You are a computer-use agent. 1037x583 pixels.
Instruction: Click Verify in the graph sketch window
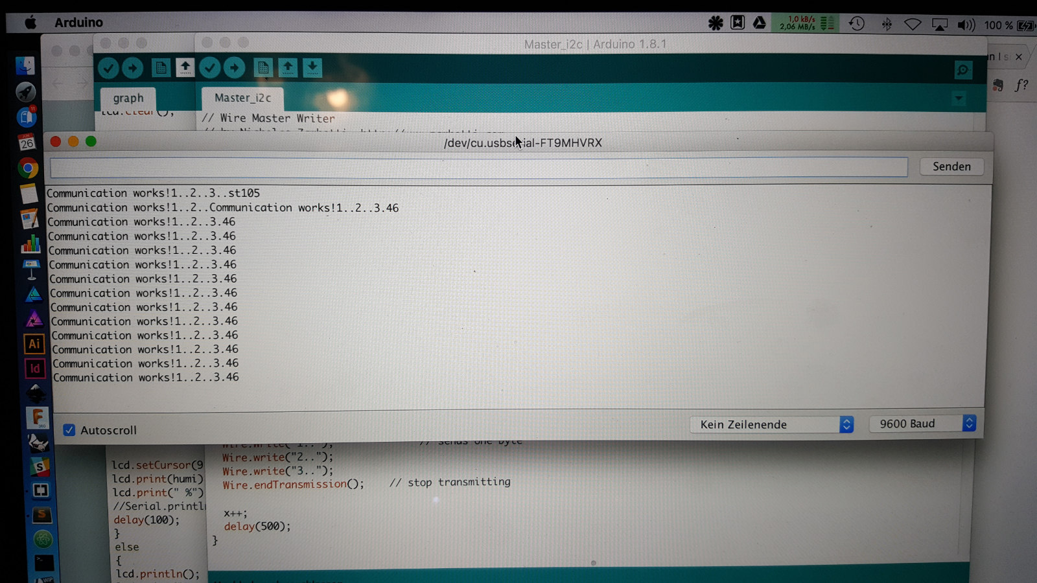pos(108,67)
